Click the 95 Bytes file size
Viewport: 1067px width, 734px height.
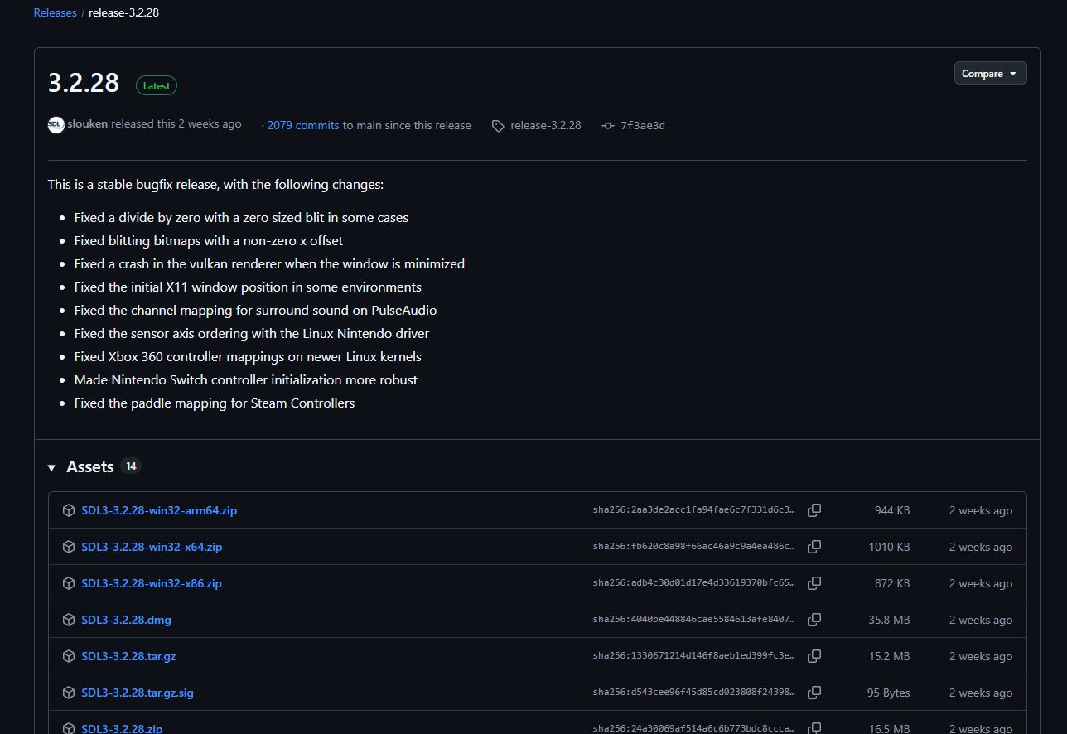pos(888,693)
